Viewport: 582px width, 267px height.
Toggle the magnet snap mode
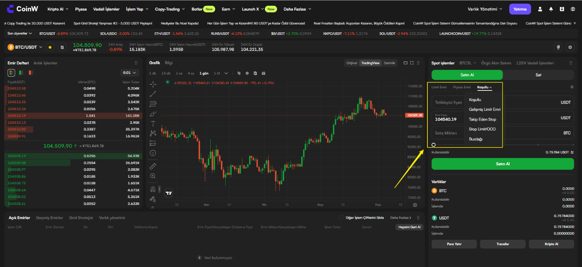click(153, 189)
